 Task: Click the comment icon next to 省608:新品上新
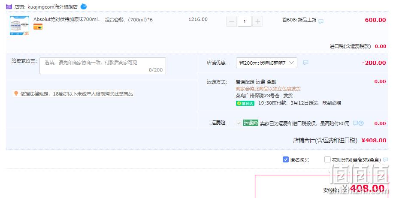click(321, 21)
